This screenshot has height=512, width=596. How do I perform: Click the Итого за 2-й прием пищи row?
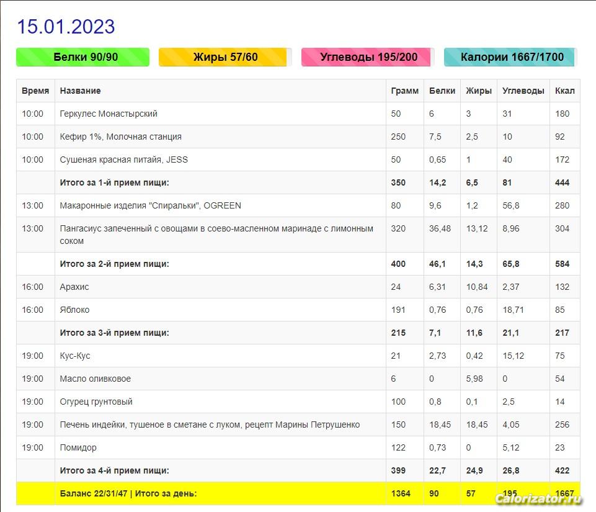click(114, 264)
